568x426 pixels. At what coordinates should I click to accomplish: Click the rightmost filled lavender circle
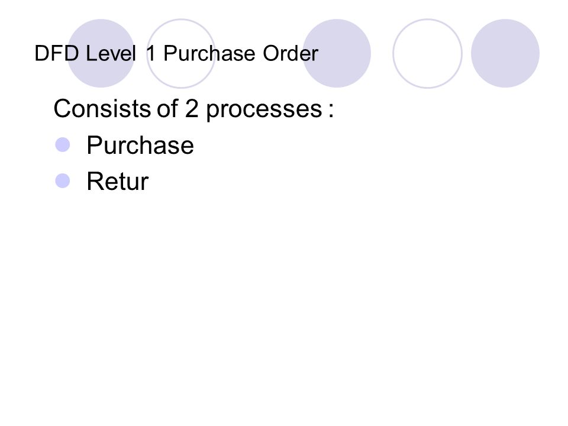(505, 53)
